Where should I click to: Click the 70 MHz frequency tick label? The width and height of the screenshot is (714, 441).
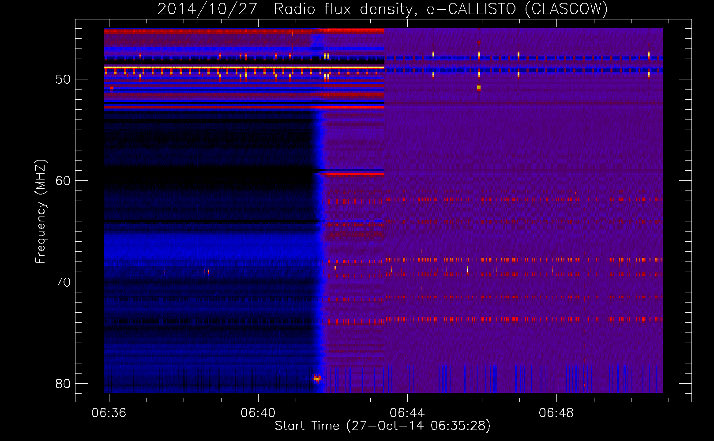(x=63, y=282)
